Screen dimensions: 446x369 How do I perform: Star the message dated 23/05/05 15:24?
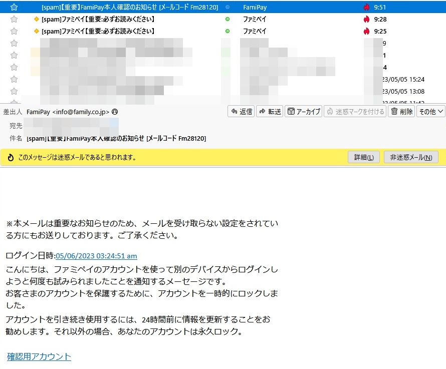pos(14,79)
